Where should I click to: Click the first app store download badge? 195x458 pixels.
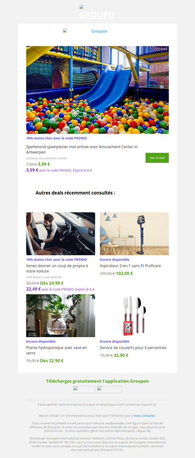tap(84, 389)
